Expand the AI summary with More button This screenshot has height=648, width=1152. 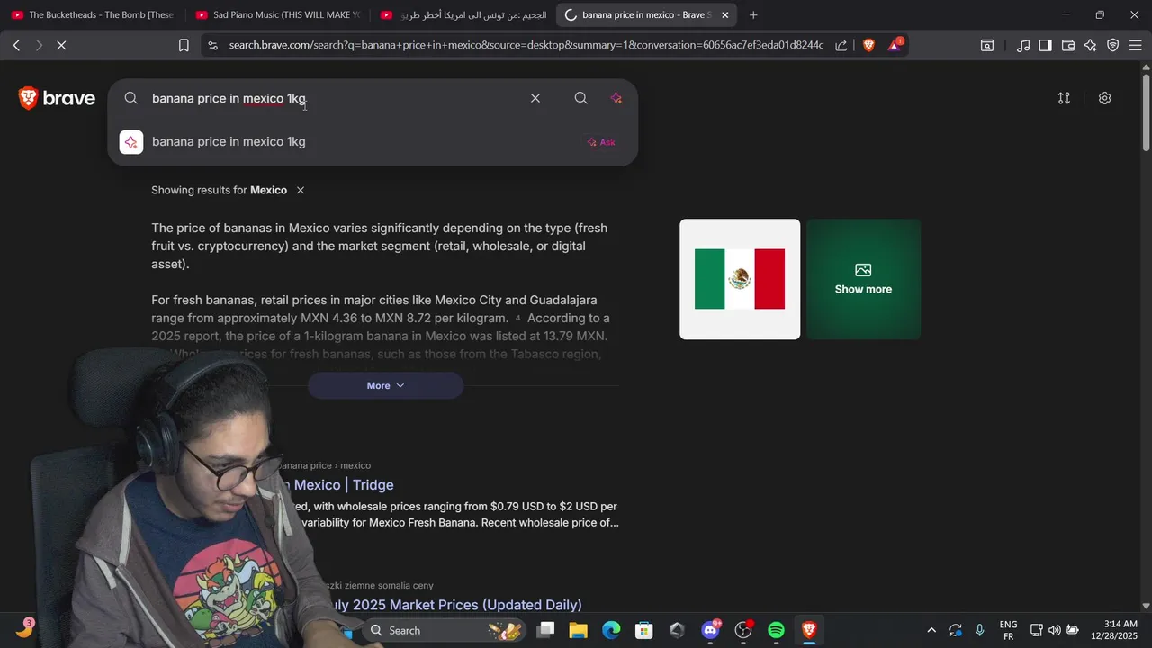pos(385,385)
